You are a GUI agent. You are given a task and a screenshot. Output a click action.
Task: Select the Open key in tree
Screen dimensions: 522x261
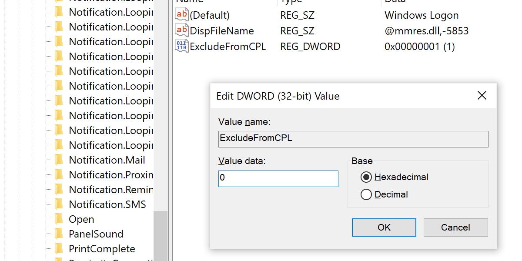[x=81, y=219]
